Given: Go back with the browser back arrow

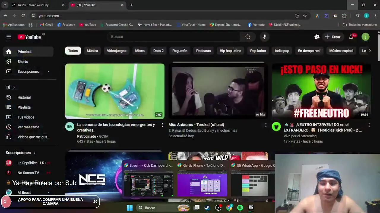Looking at the screenshot, I should point(5,16).
